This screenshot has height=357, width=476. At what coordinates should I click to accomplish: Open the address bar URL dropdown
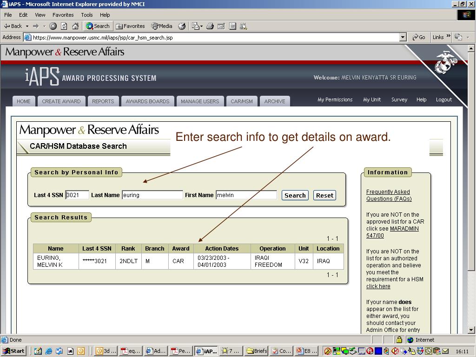tap(403, 37)
